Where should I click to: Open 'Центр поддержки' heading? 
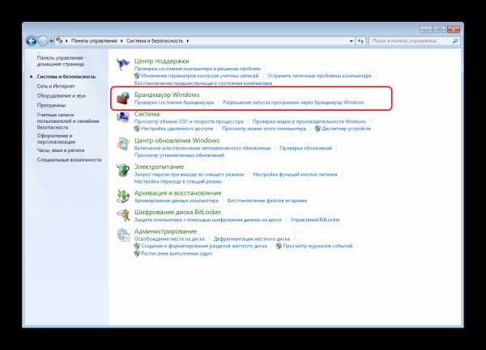[x=161, y=61]
